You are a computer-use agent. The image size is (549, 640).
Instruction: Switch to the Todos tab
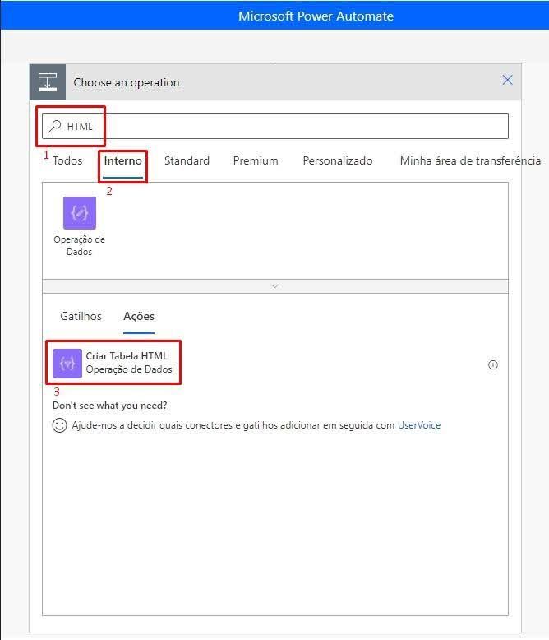coord(67,160)
